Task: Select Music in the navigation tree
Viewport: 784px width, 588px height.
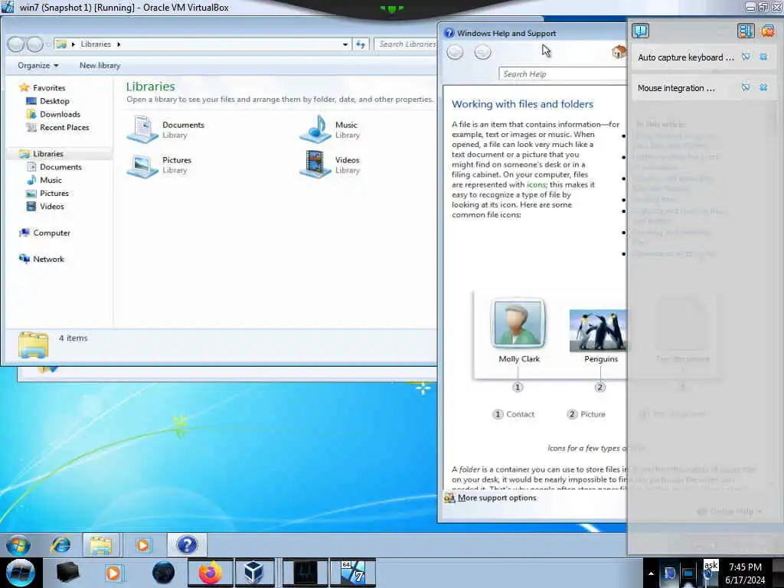Action: 51,180
